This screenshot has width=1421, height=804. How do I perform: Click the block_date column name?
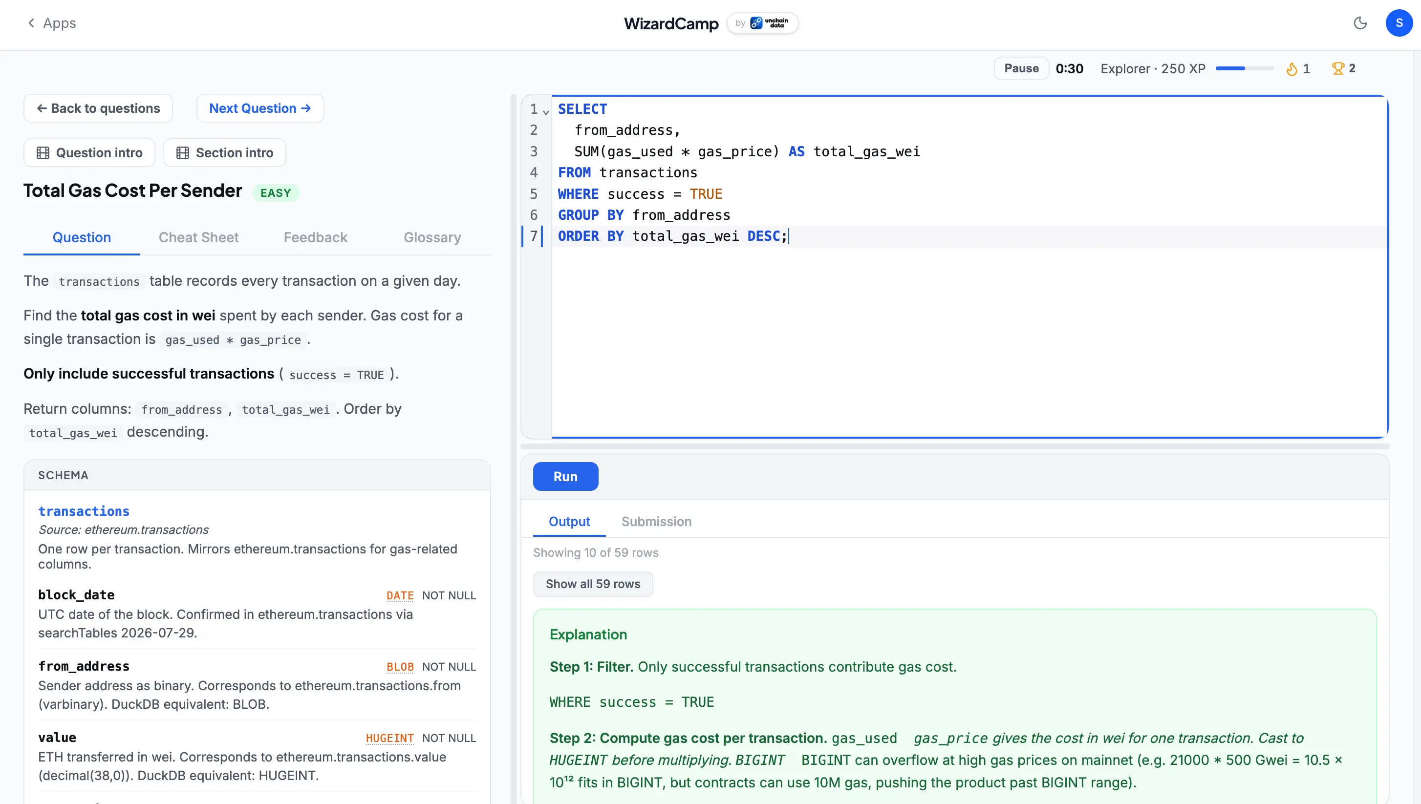76,595
